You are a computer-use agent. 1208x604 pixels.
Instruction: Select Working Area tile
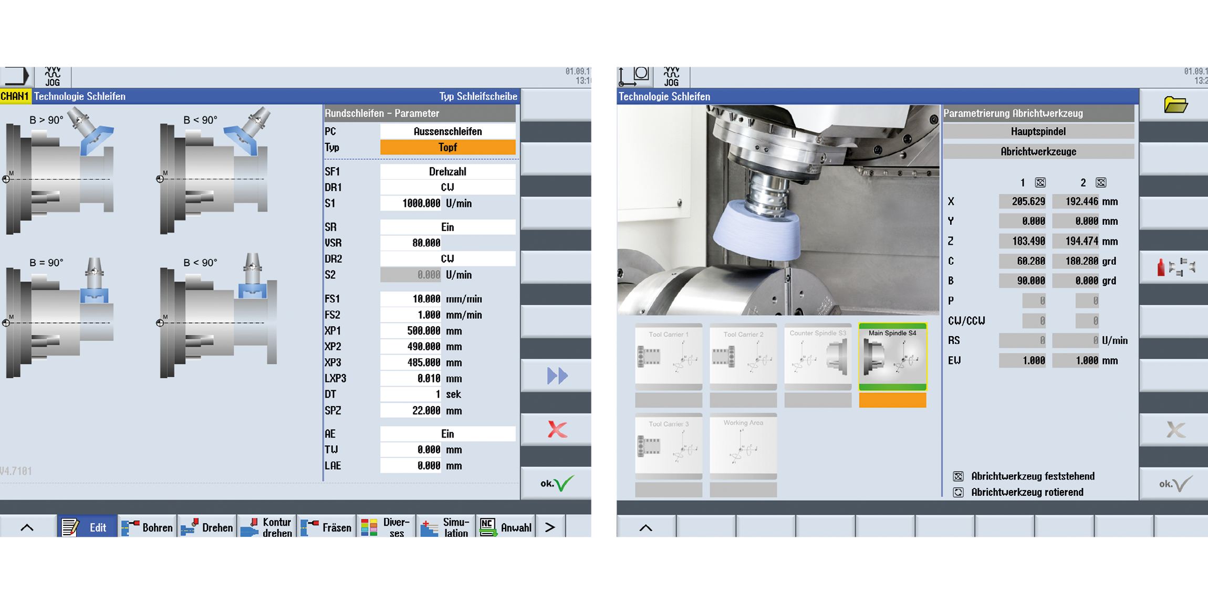743,446
